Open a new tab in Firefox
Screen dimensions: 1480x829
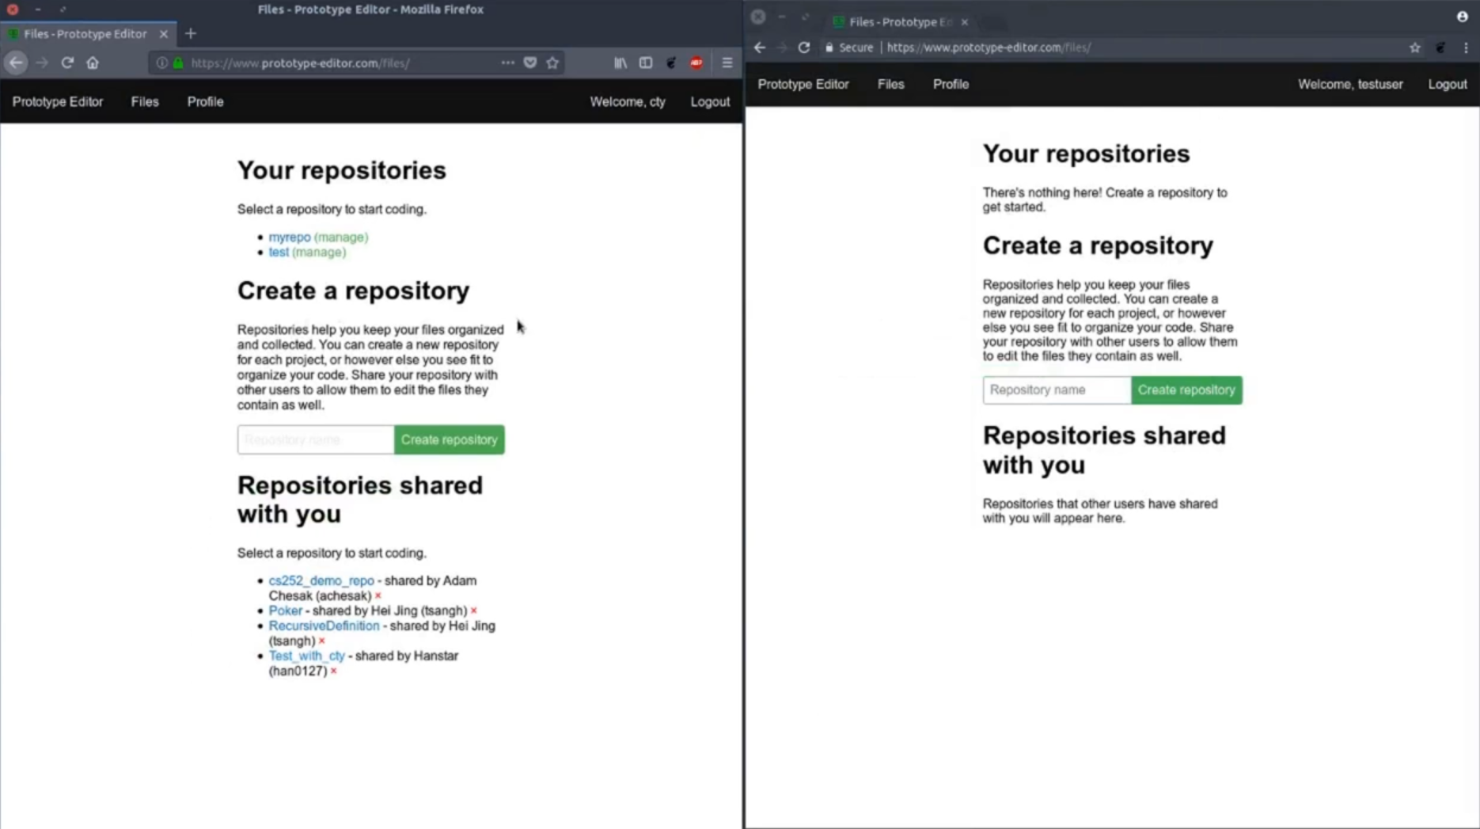[x=191, y=33]
